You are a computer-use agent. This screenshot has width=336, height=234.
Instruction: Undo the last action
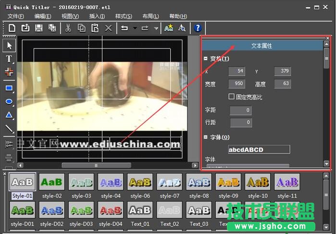124,28
